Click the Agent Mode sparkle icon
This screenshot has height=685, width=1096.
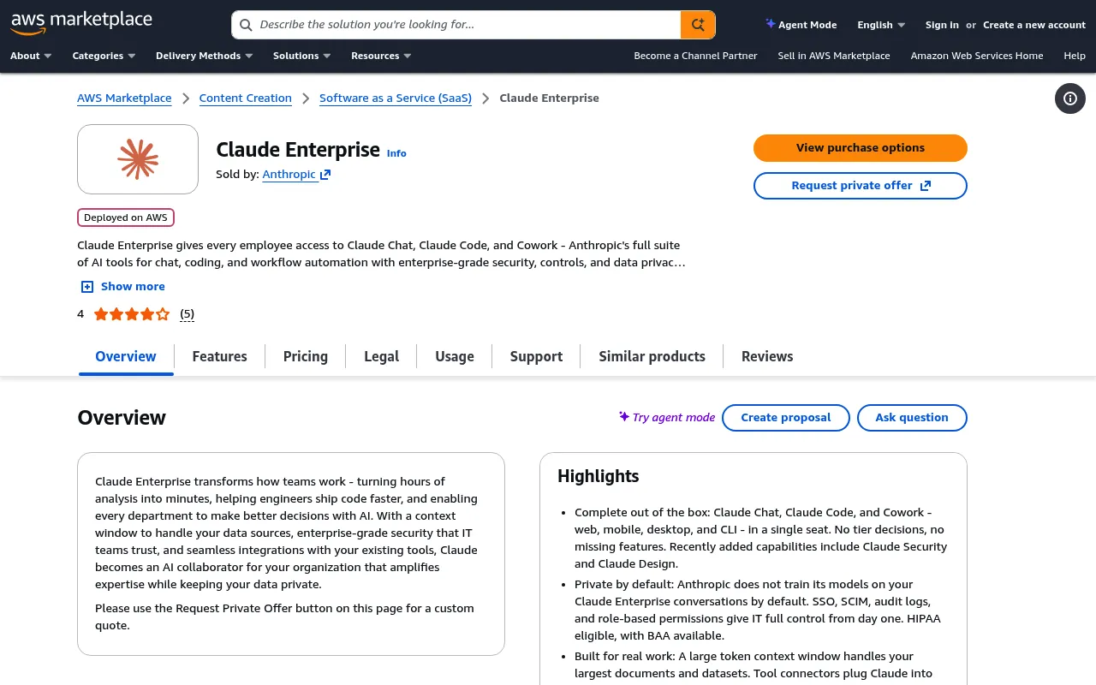pyautogui.click(x=771, y=24)
